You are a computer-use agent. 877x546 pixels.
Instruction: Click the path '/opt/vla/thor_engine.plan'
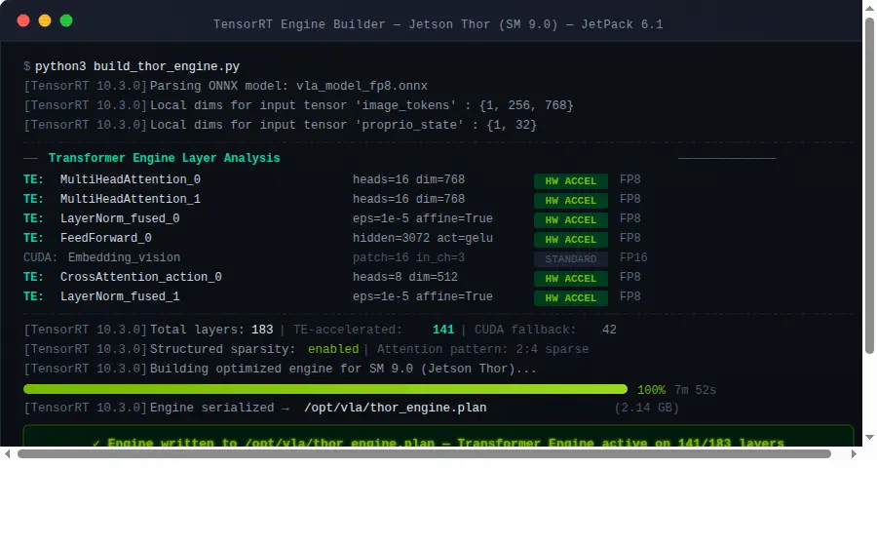coord(396,409)
